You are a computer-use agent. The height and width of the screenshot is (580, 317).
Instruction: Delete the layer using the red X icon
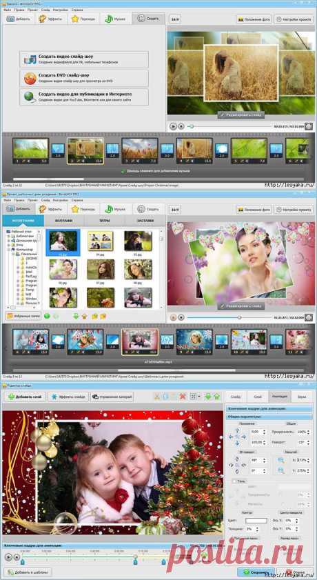tap(183, 397)
